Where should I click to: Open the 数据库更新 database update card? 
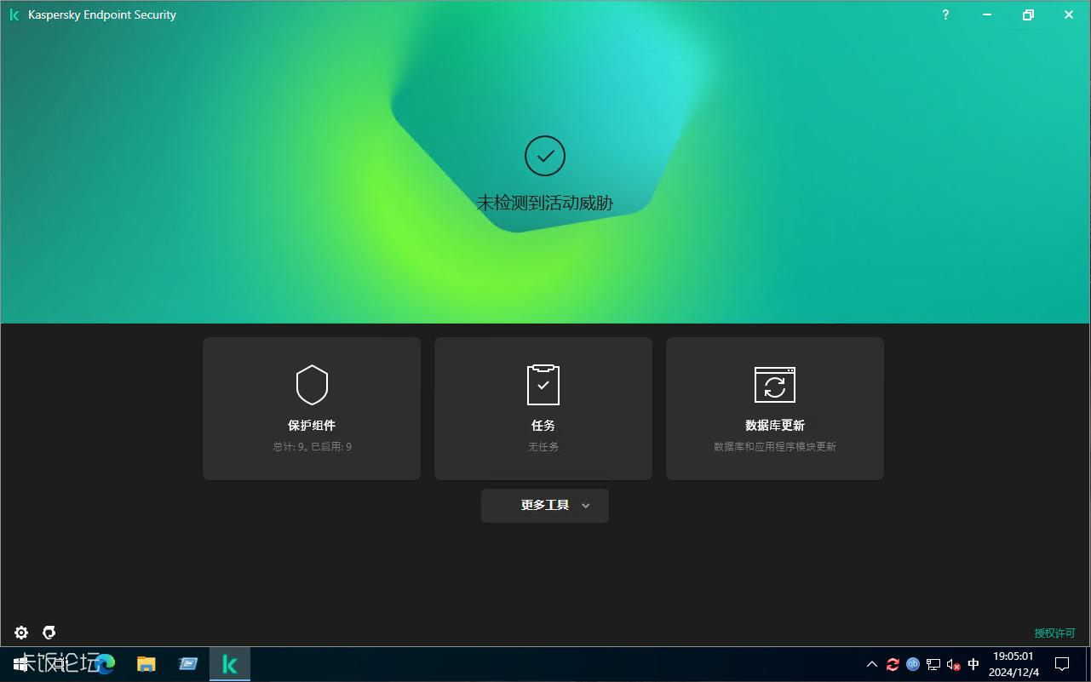775,409
